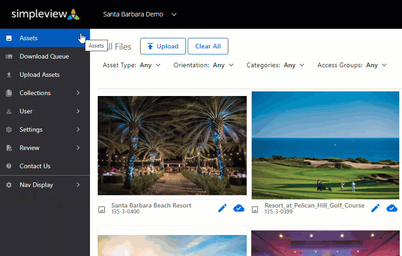Click cloud check icon for Resort_at_Pelican_Hill_Golf_Course
Viewport: 402px width, 256px height.
[392, 208]
